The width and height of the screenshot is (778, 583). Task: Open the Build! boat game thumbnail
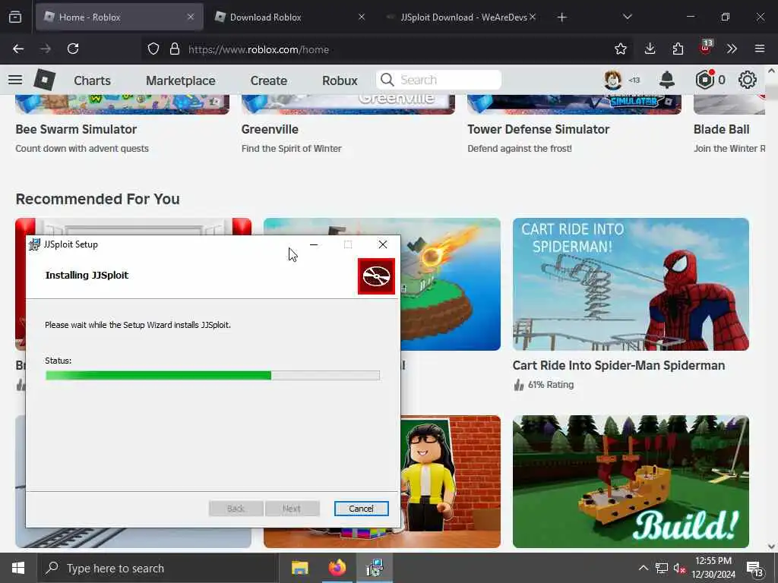click(631, 481)
